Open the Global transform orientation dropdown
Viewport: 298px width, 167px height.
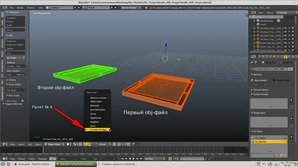pos(105,144)
